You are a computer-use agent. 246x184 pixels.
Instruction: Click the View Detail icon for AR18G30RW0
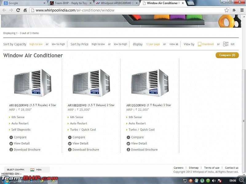tap(11, 144)
